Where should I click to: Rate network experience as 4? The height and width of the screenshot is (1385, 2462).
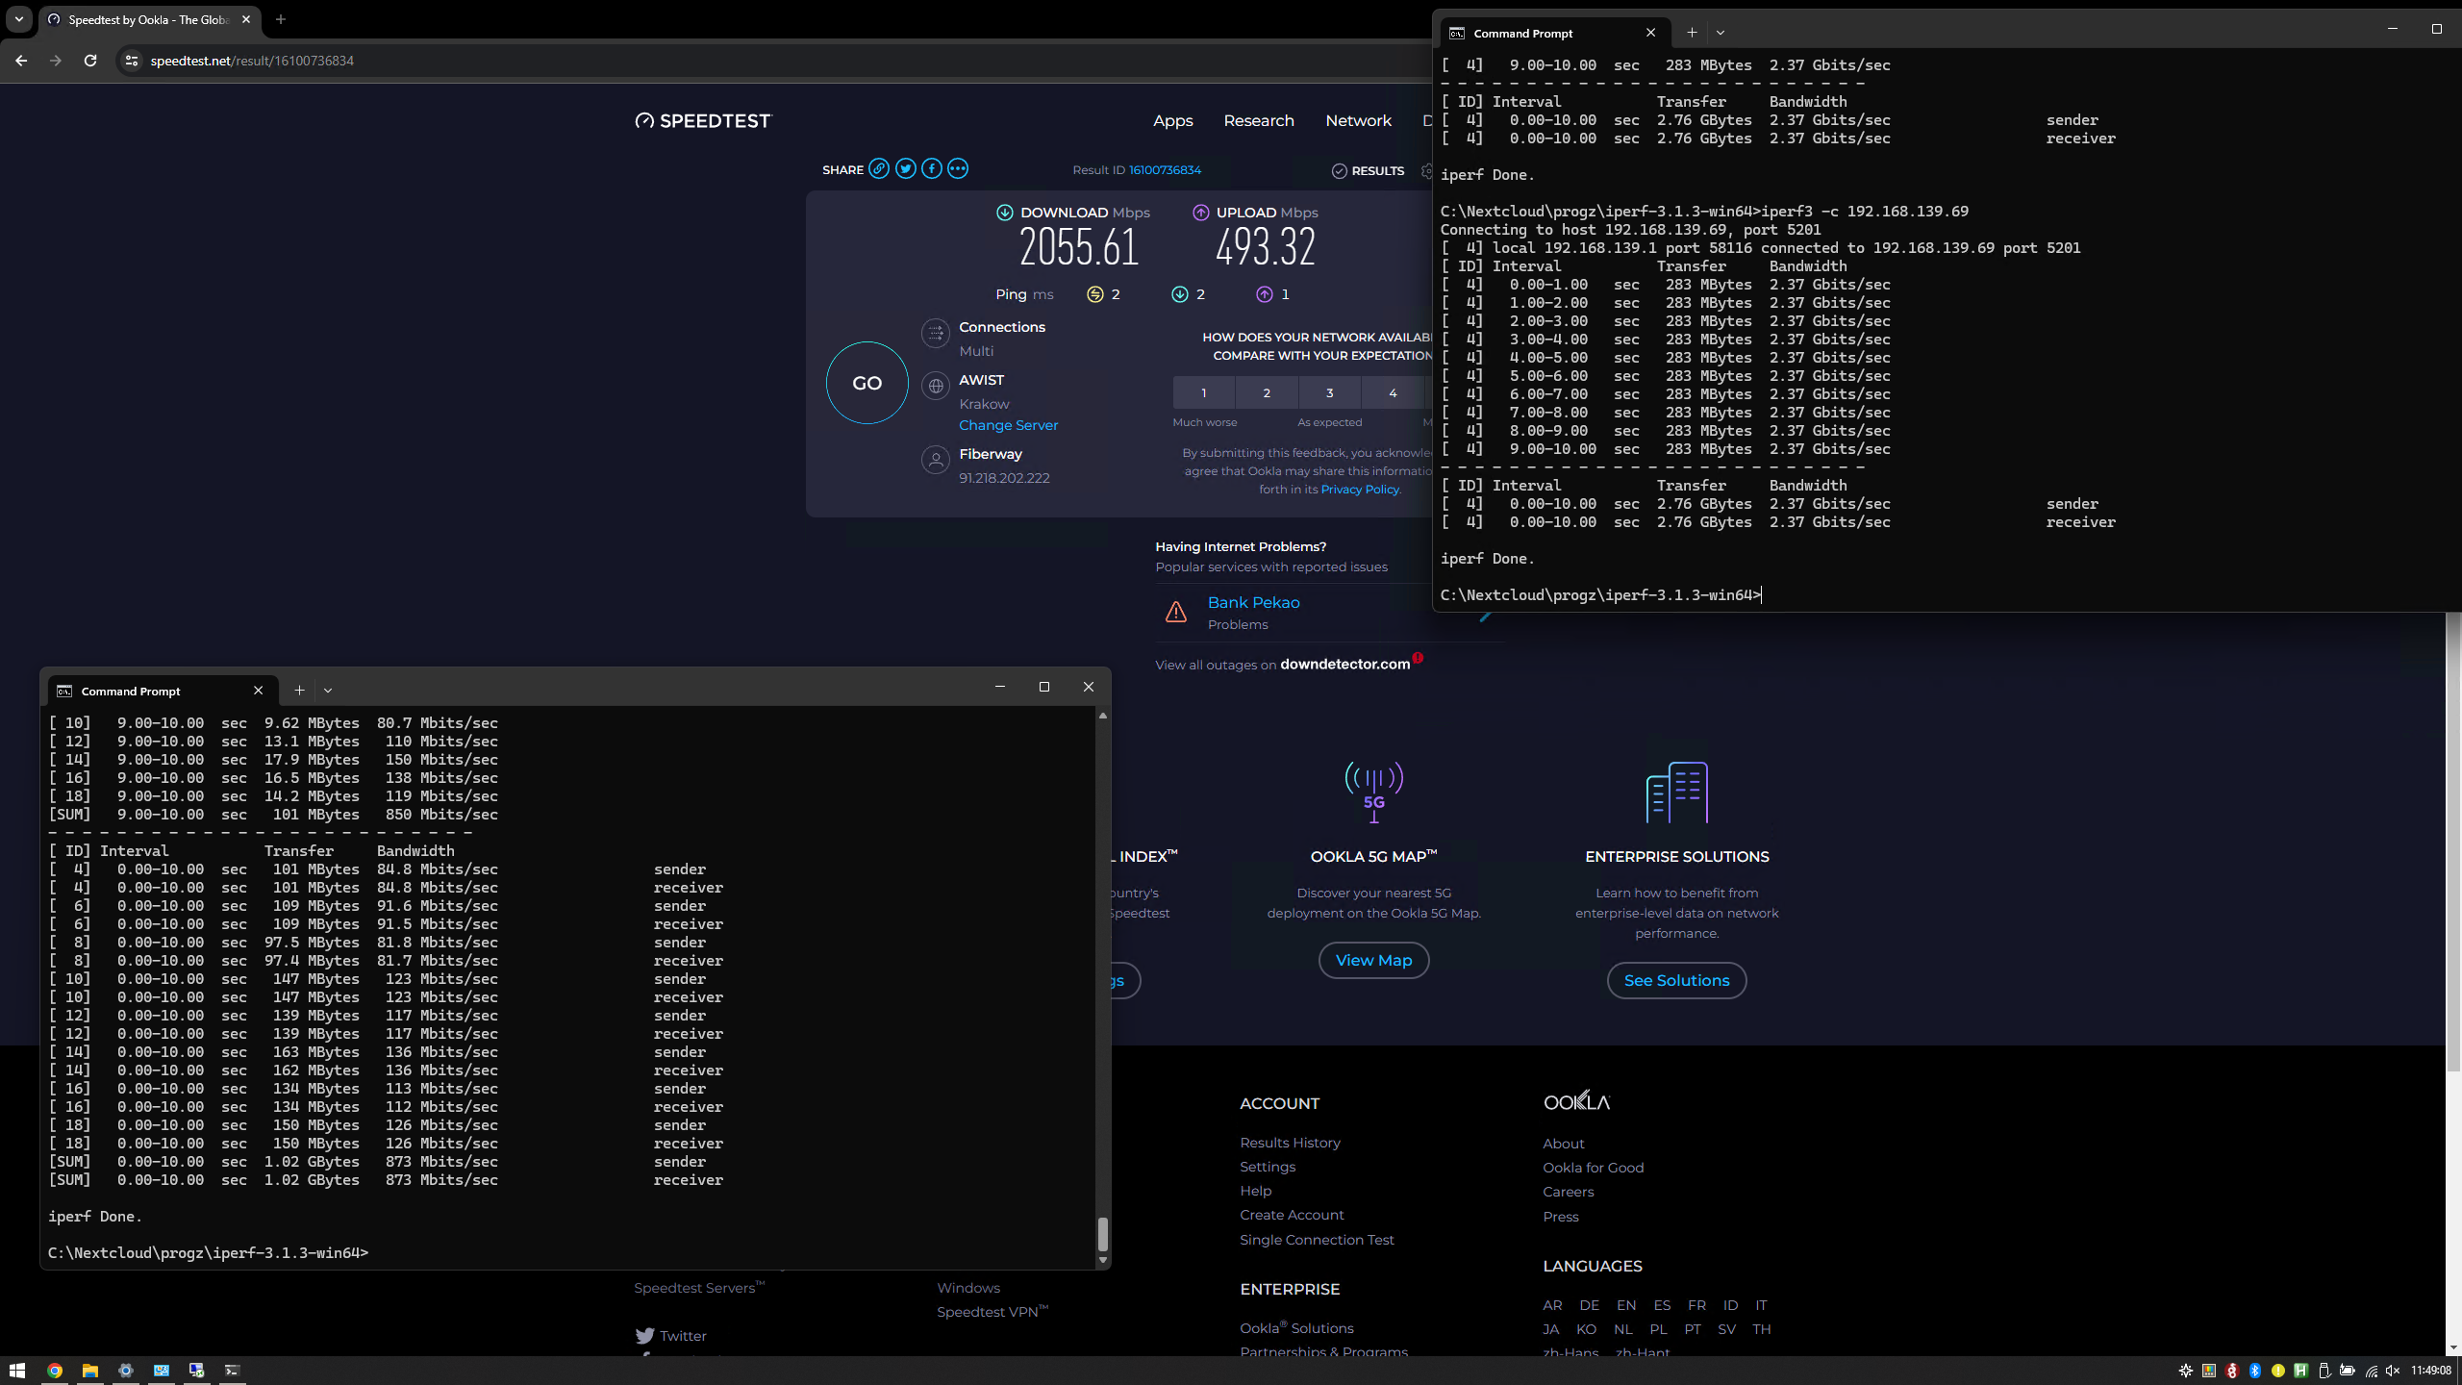click(1393, 392)
